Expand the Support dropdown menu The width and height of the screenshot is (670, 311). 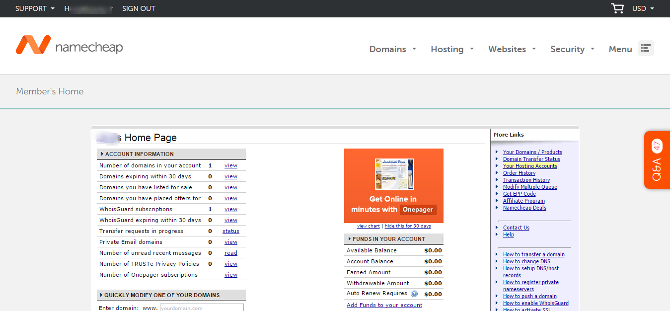(x=35, y=8)
